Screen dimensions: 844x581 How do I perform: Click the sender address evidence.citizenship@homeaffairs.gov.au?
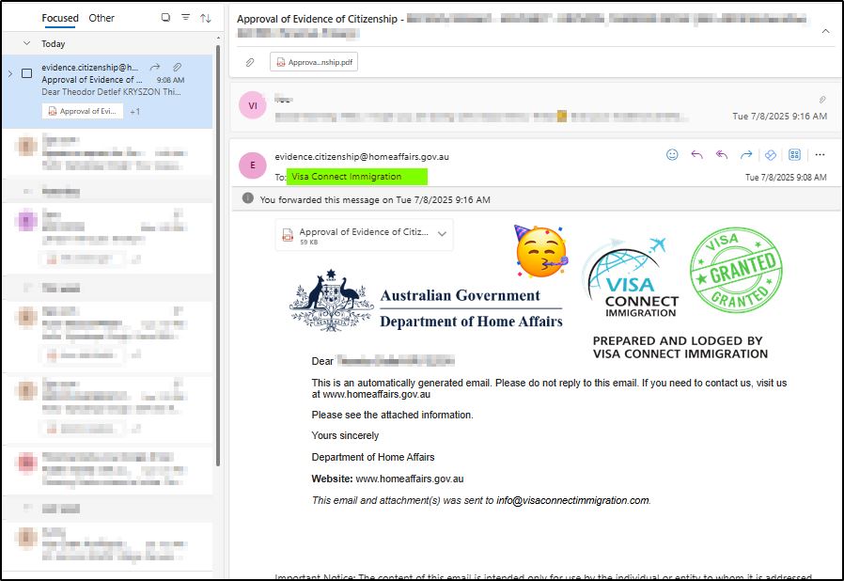[362, 157]
